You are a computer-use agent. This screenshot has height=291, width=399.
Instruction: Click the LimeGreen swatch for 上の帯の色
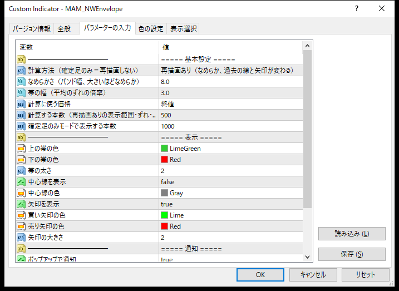(164, 149)
